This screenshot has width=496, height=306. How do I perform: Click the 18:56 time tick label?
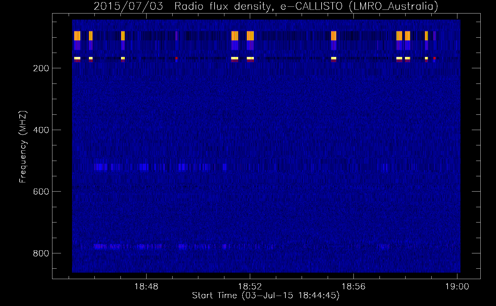click(x=354, y=287)
